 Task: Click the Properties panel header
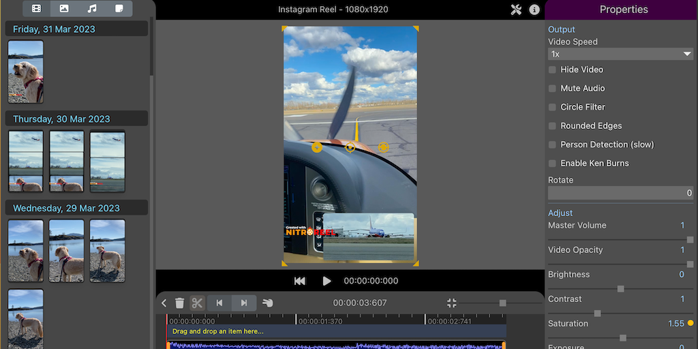[622, 10]
